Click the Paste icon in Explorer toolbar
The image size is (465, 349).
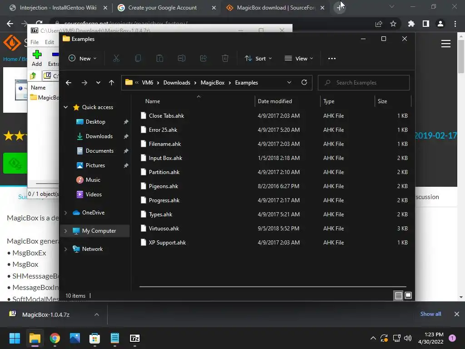pos(160,59)
